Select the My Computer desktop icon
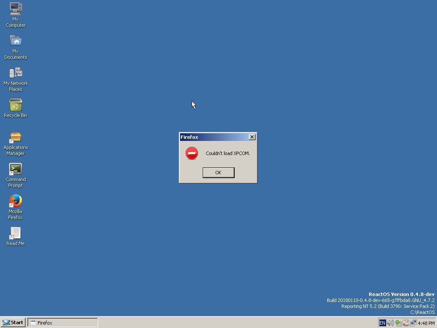 pos(16,15)
